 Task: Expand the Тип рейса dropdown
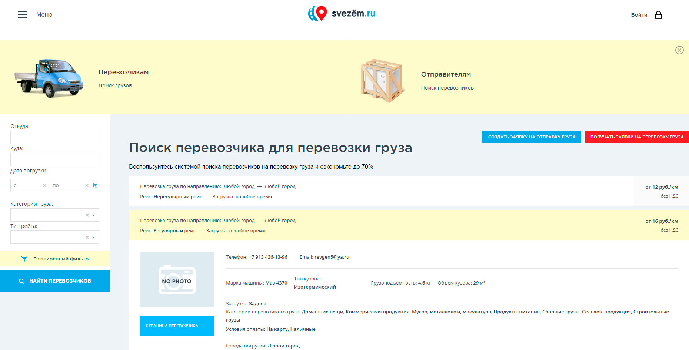[x=94, y=237]
